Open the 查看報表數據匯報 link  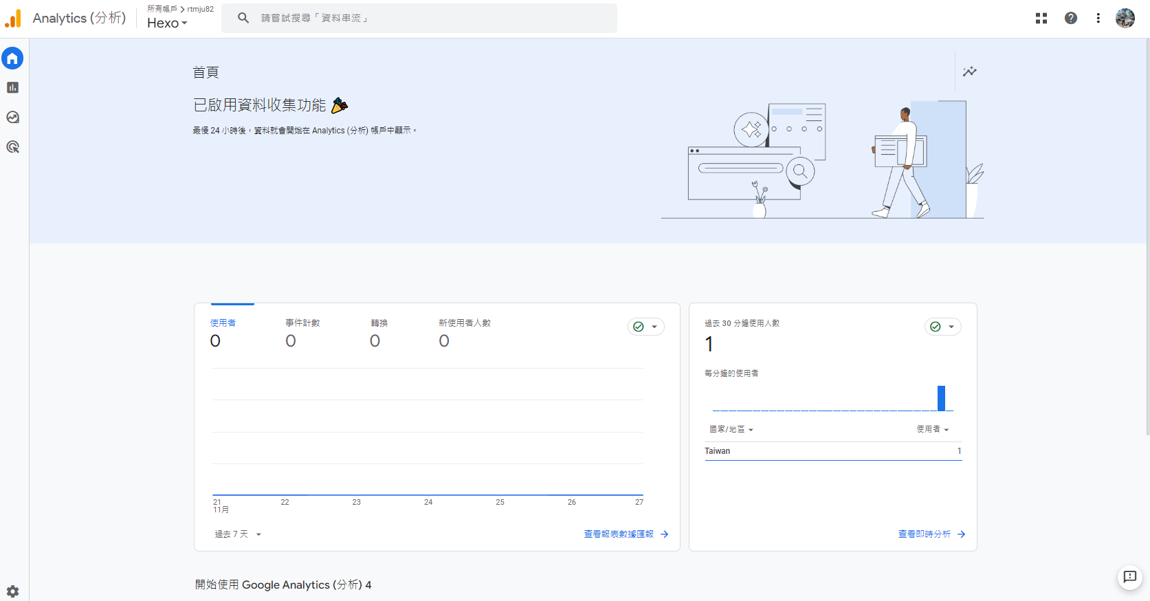[x=619, y=534]
